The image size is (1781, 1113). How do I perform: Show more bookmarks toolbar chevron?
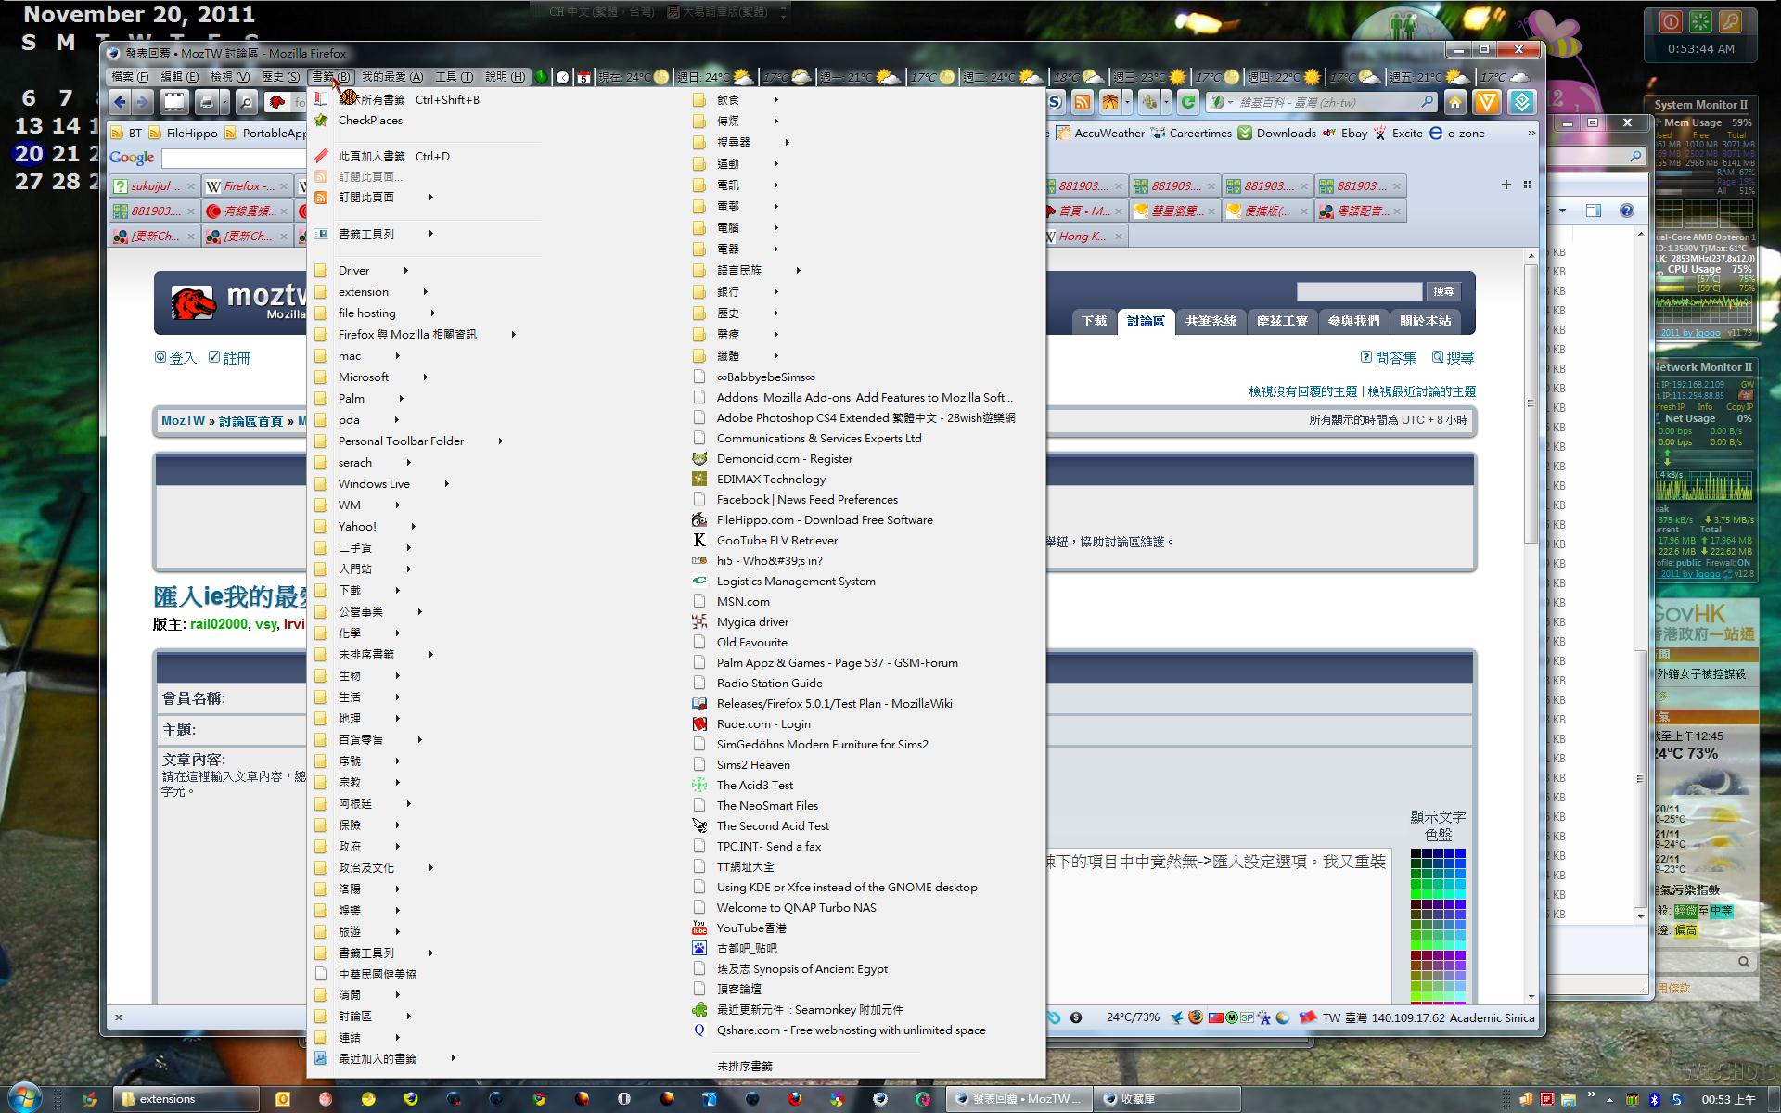point(1531,133)
